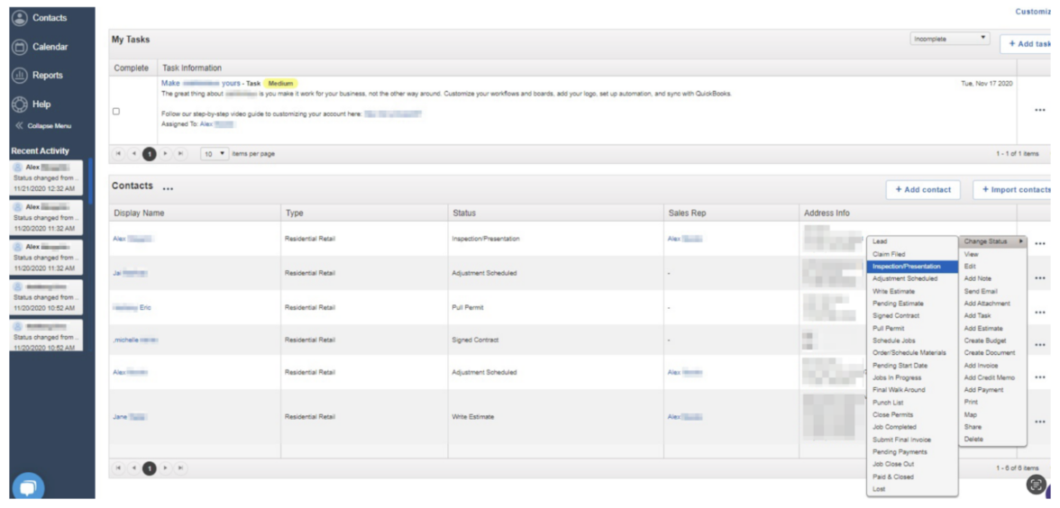Open the Incomplete task filter dropdown
1060x508 pixels.
pos(949,39)
